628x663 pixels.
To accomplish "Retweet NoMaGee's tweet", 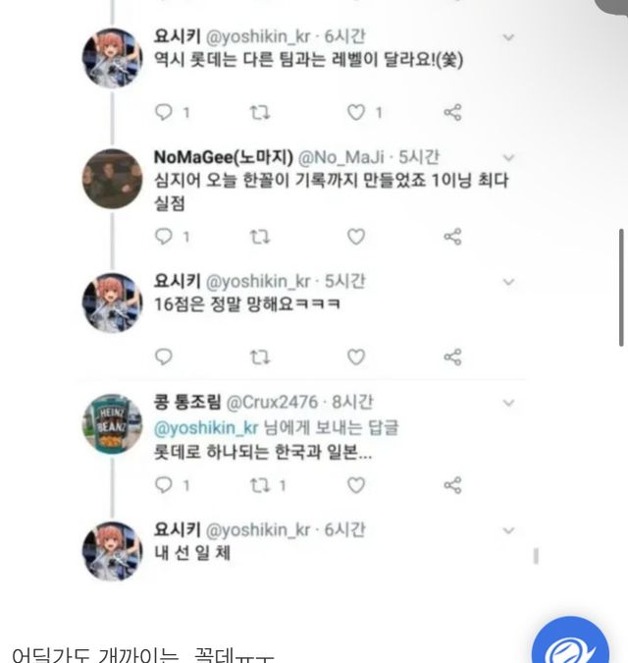I will (x=260, y=236).
